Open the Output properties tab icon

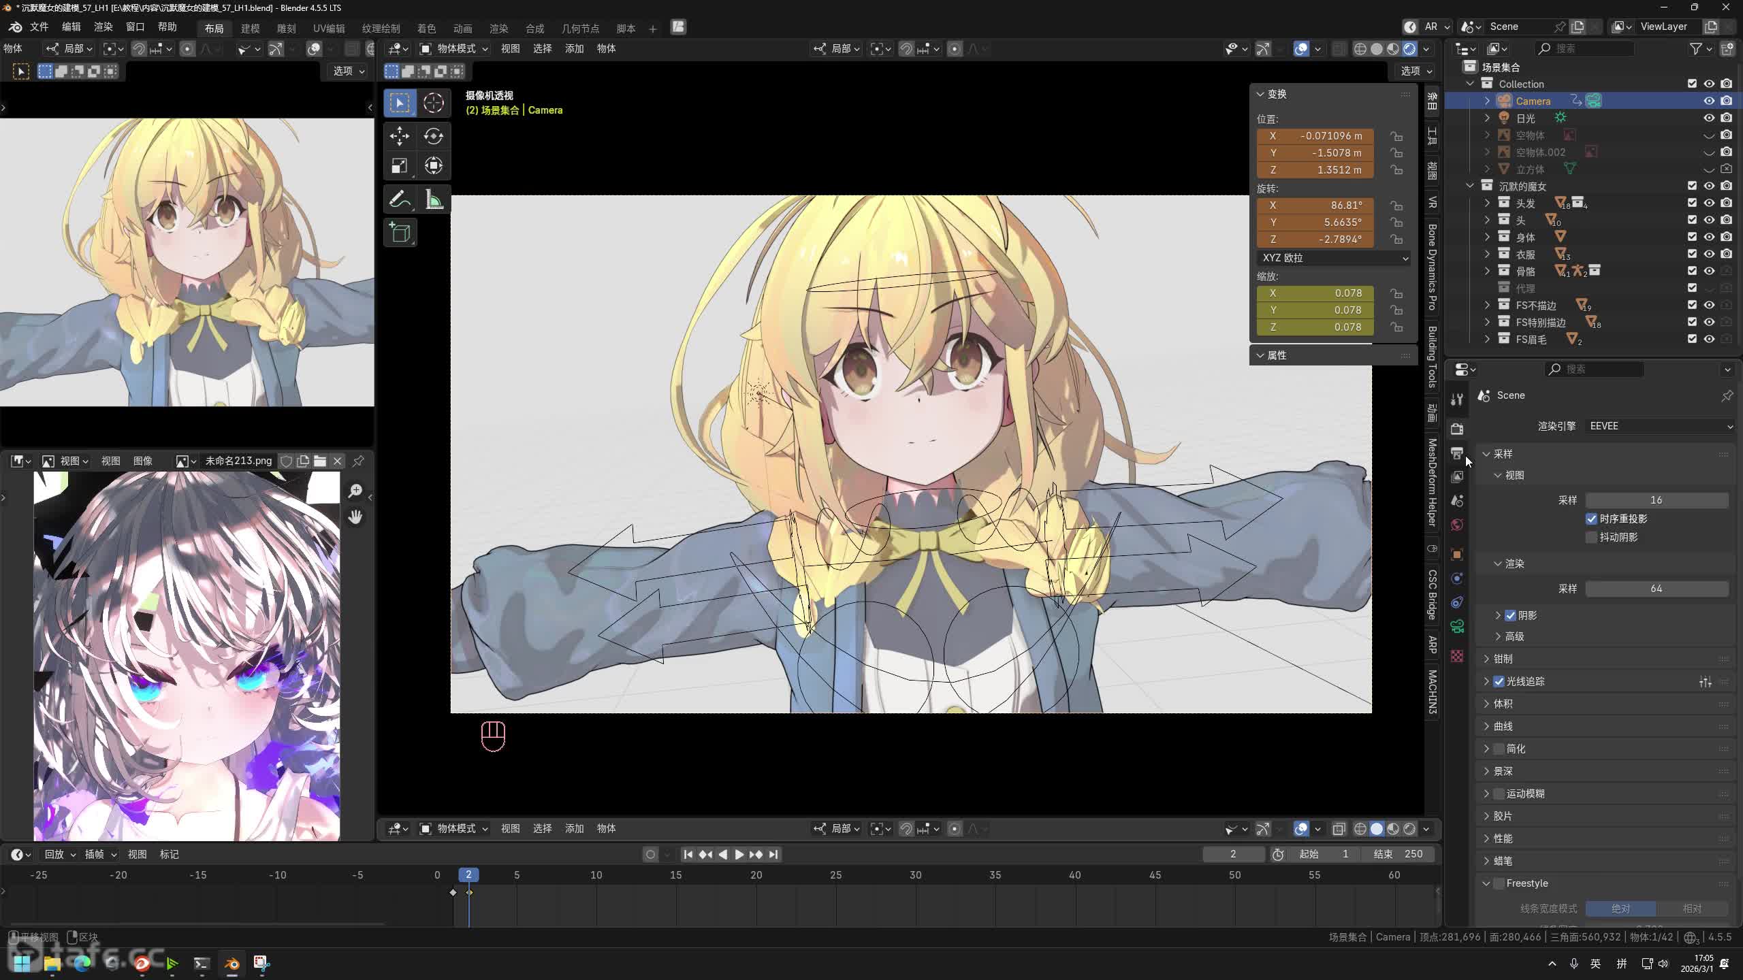point(1457,453)
